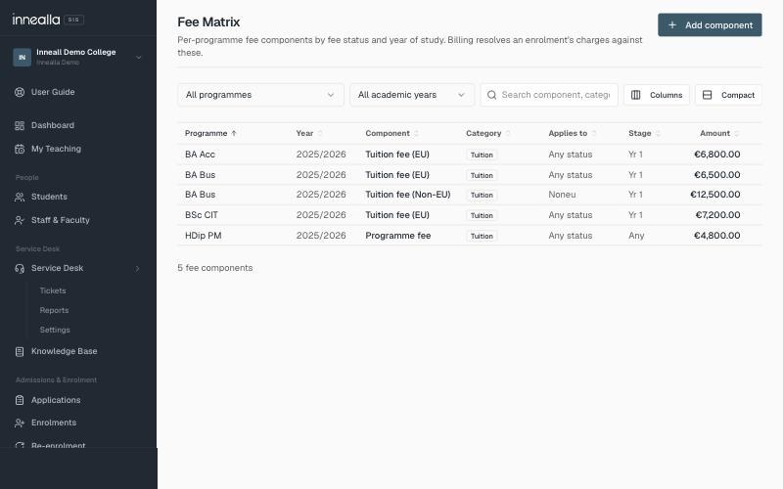Click the sort icon beside Year header
This screenshot has width=783, height=489.
point(320,133)
